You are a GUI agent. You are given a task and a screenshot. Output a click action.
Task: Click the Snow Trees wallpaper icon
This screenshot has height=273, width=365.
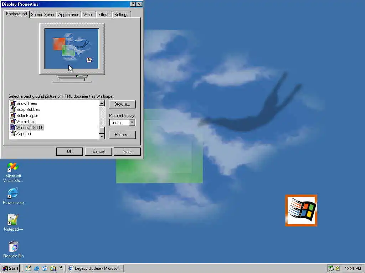tap(13, 103)
